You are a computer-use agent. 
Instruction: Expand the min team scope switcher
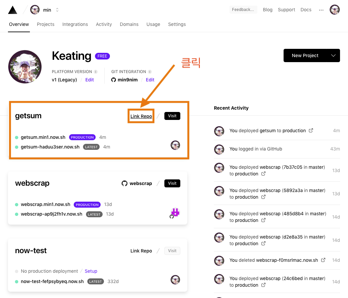tap(57, 10)
